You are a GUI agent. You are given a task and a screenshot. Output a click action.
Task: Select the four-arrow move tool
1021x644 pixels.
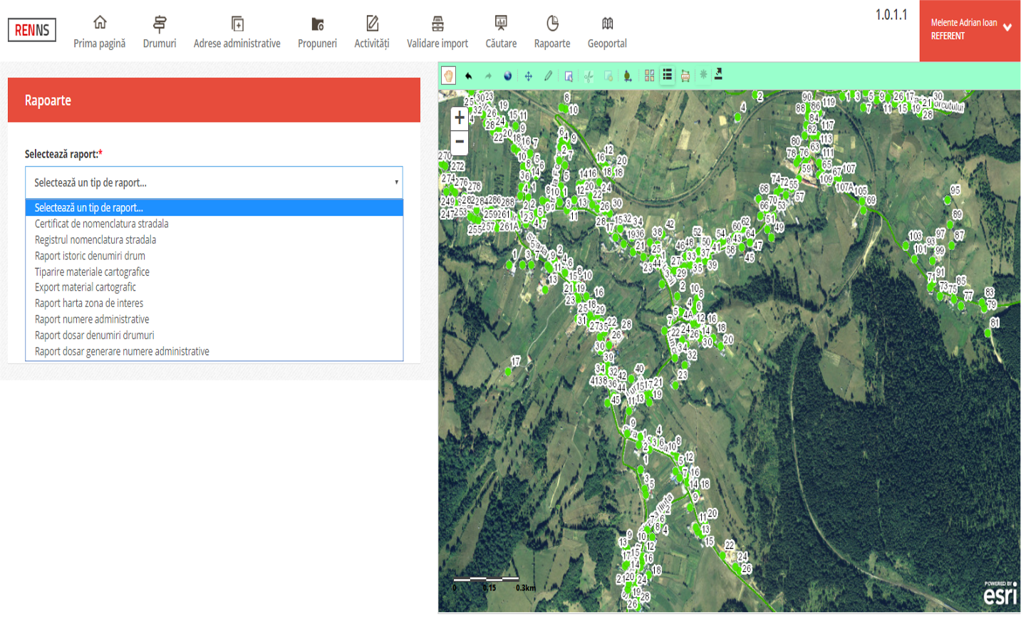528,76
